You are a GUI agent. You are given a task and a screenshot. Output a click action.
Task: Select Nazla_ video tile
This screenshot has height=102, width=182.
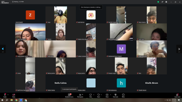[x=61, y=32]
